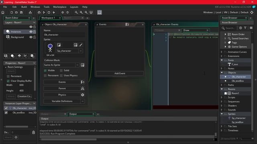The image size is (257, 144).
Task: Open the target manager icon
Action: 252,12
